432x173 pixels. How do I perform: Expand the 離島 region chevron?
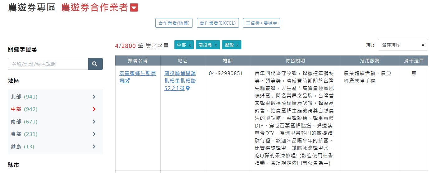[94, 147]
